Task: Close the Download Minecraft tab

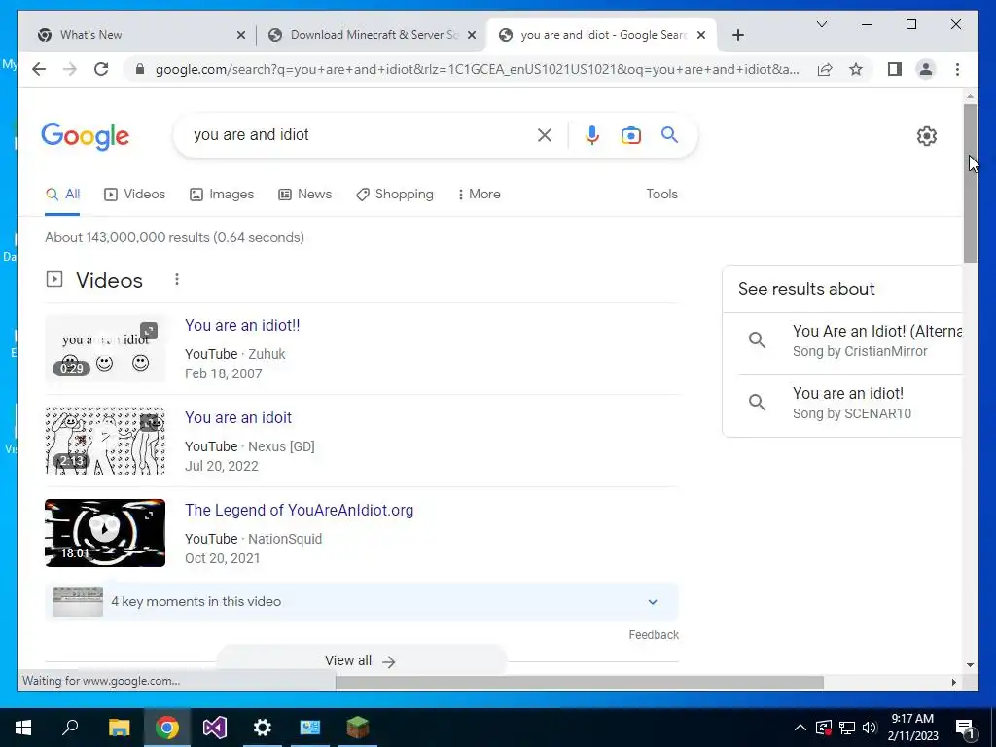Action: (472, 36)
